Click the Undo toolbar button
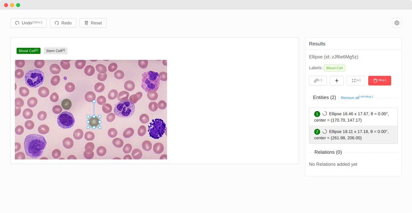This screenshot has height=213, width=412. tap(28, 23)
